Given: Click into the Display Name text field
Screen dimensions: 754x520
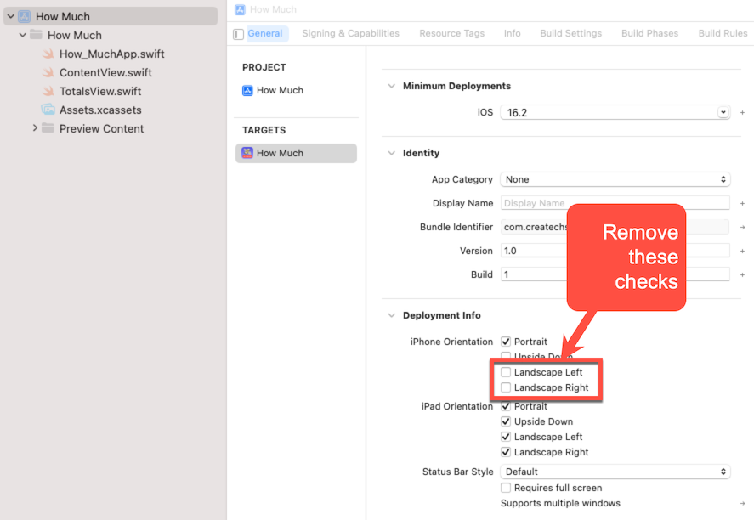Looking at the screenshot, I should click(615, 203).
